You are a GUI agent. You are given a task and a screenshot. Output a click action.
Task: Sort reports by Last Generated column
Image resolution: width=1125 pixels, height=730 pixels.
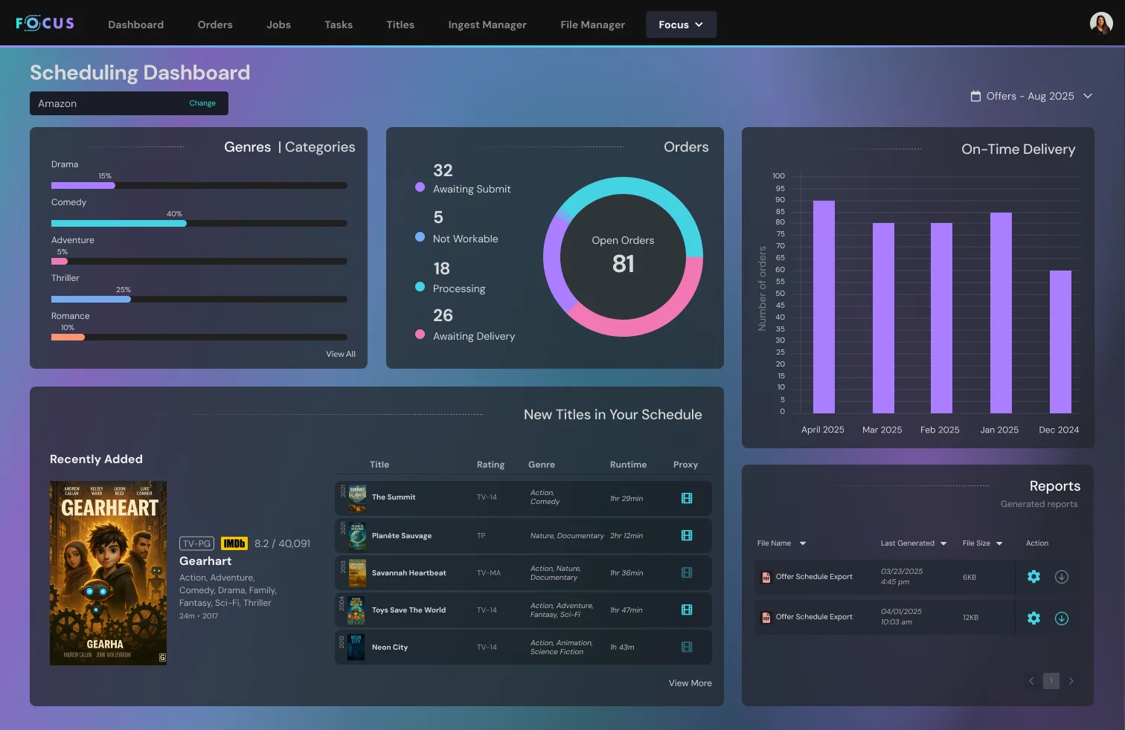[913, 543]
